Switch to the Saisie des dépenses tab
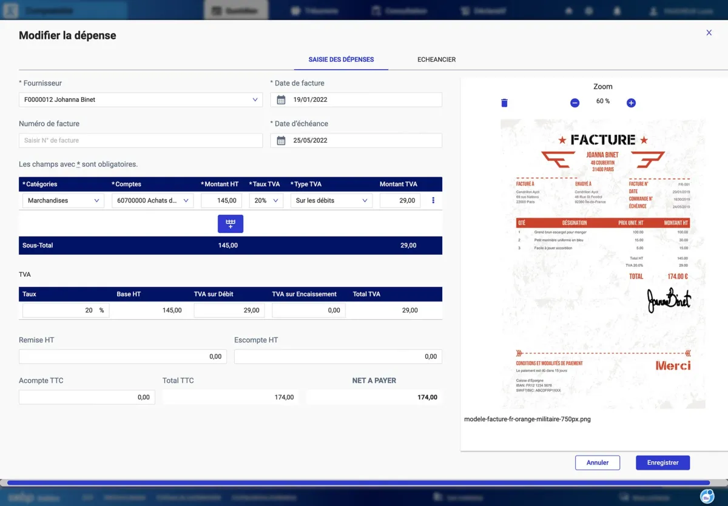 click(x=341, y=59)
